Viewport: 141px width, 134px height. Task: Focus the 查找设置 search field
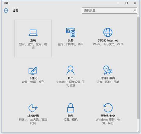pyautogui.click(x=110, y=10)
